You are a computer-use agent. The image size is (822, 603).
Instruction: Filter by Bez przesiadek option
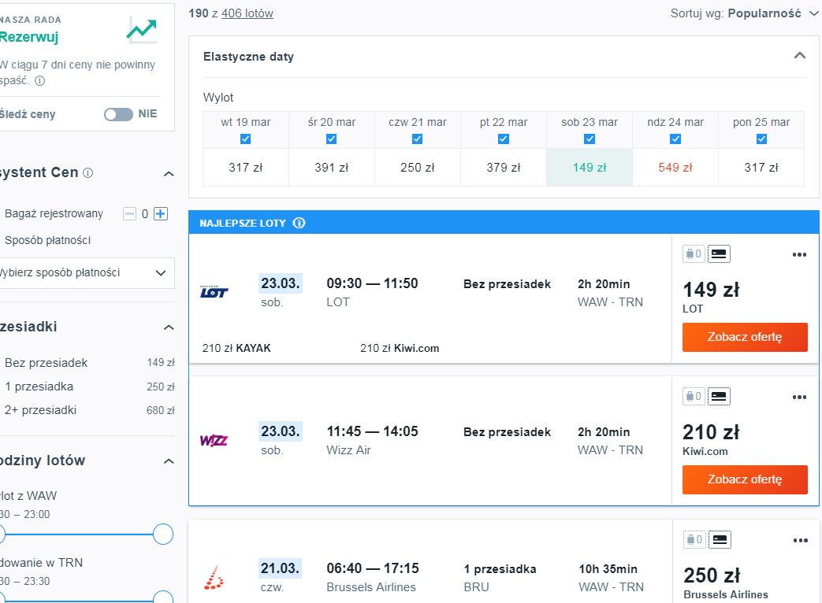(46, 363)
